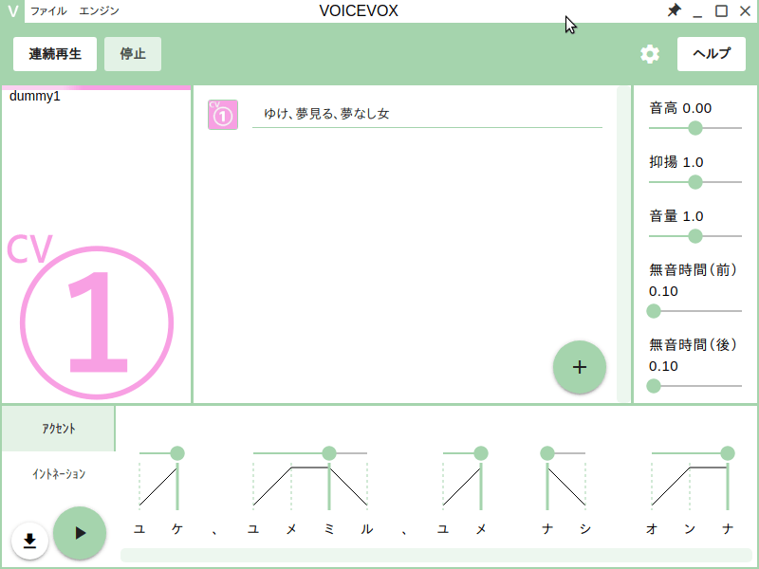
Task: Click the 抑揚 1.0 value label
Action: (676, 162)
